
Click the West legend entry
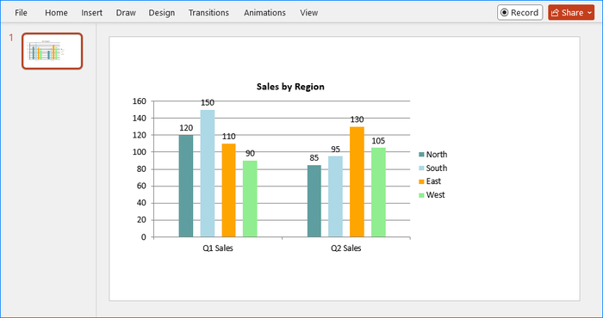(x=432, y=195)
